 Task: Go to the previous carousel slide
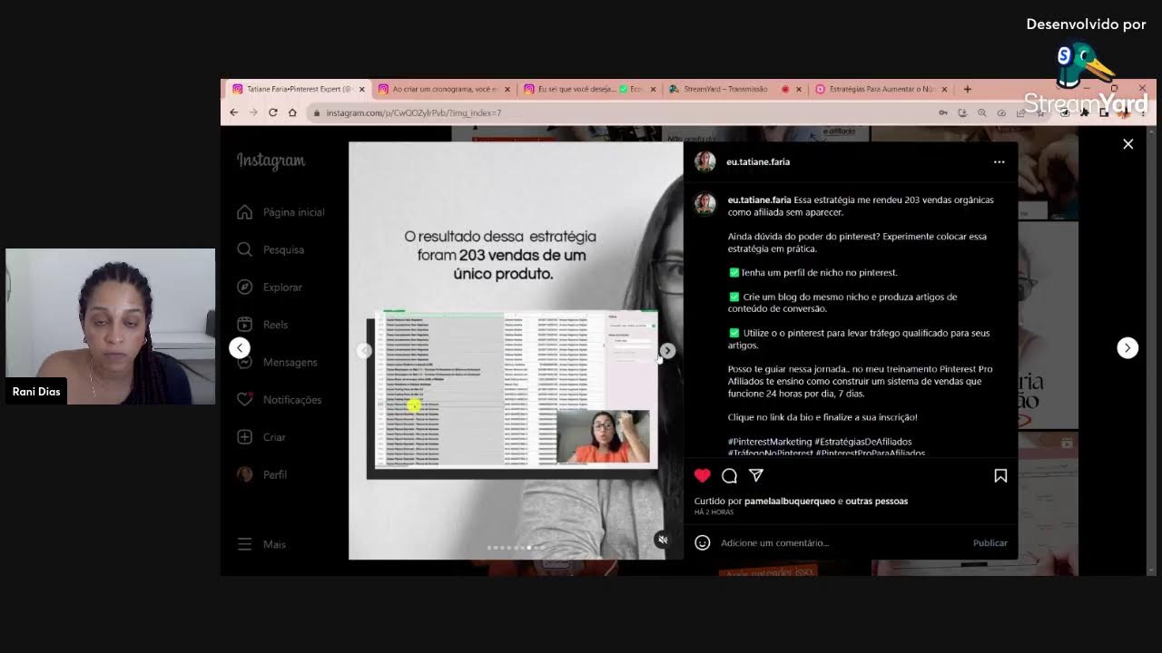[364, 350]
